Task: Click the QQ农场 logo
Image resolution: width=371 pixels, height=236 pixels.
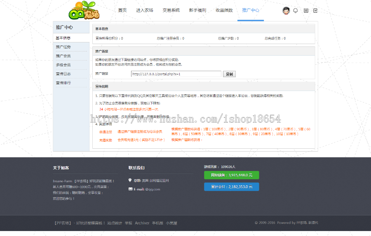Action: [84, 10]
